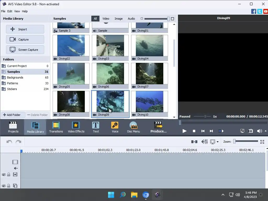Open Windows Start menu
This screenshot has height=201, width=268.
pos(111,195)
